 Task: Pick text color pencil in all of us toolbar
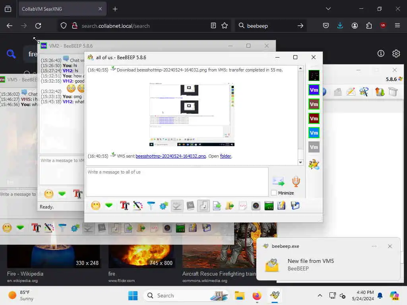[138, 206]
